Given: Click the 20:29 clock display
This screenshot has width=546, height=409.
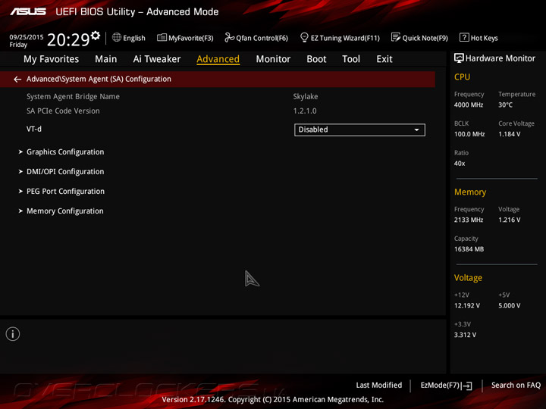Looking at the screenshot, I should click(x=68, y=40).
